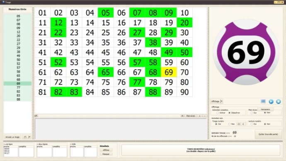
Task: Open the arrow dropdown beside Tirage numéro Non
Action: coord(243,124)
